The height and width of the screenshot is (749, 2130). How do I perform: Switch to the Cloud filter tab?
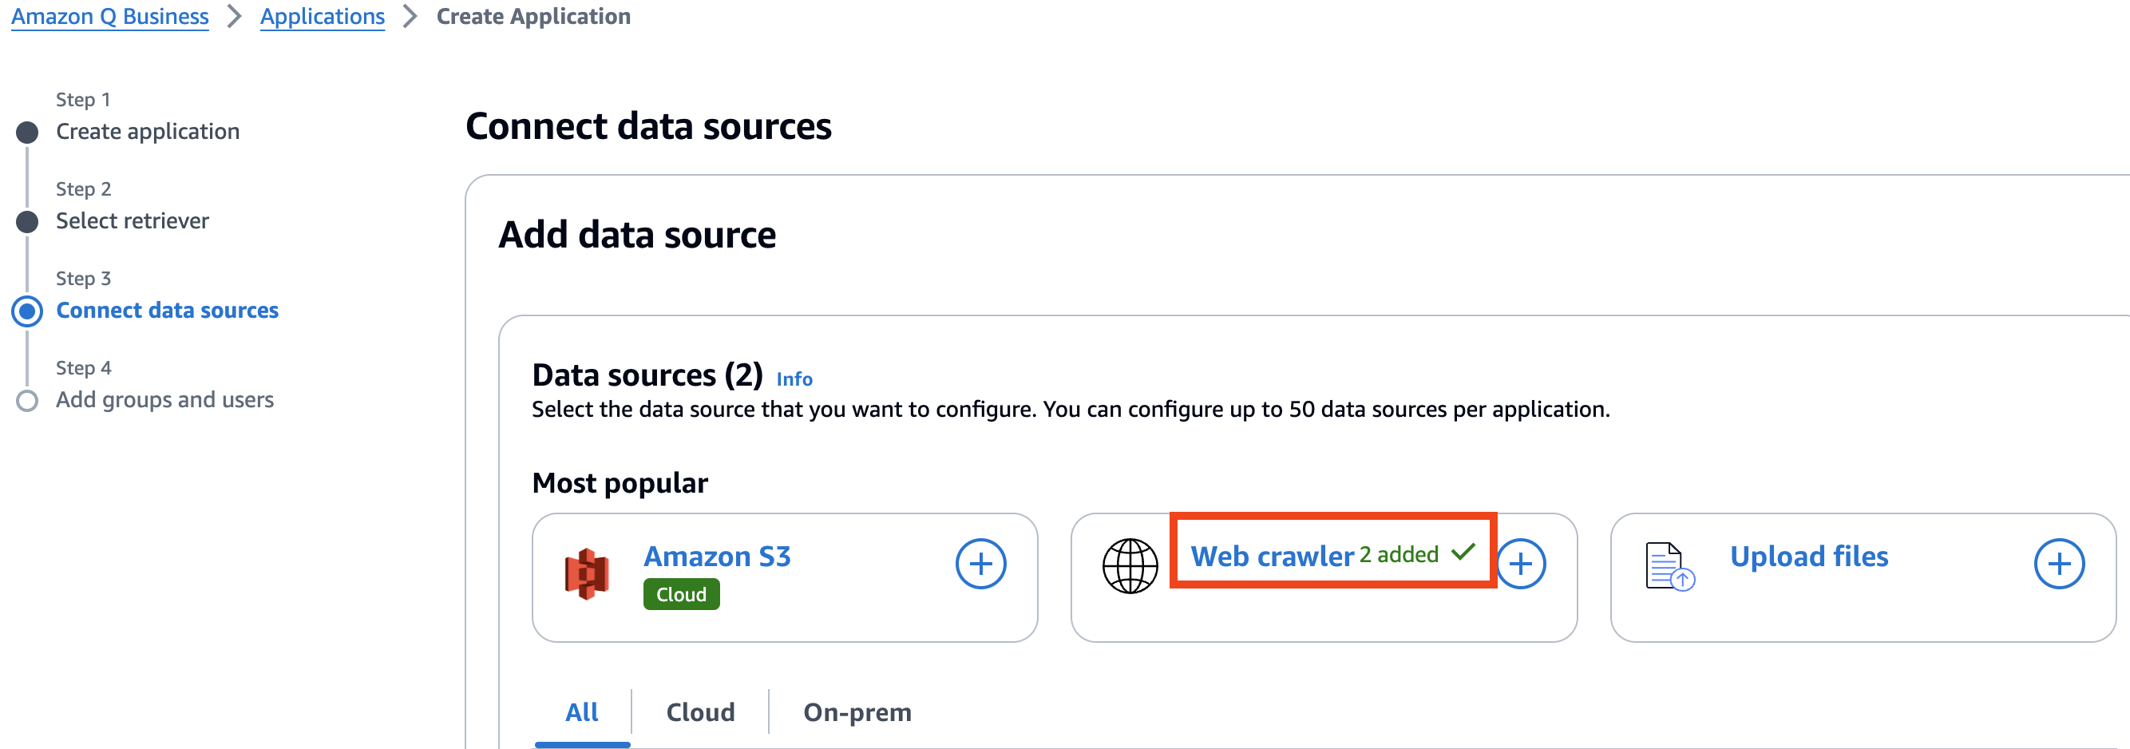tap(699, 711)
